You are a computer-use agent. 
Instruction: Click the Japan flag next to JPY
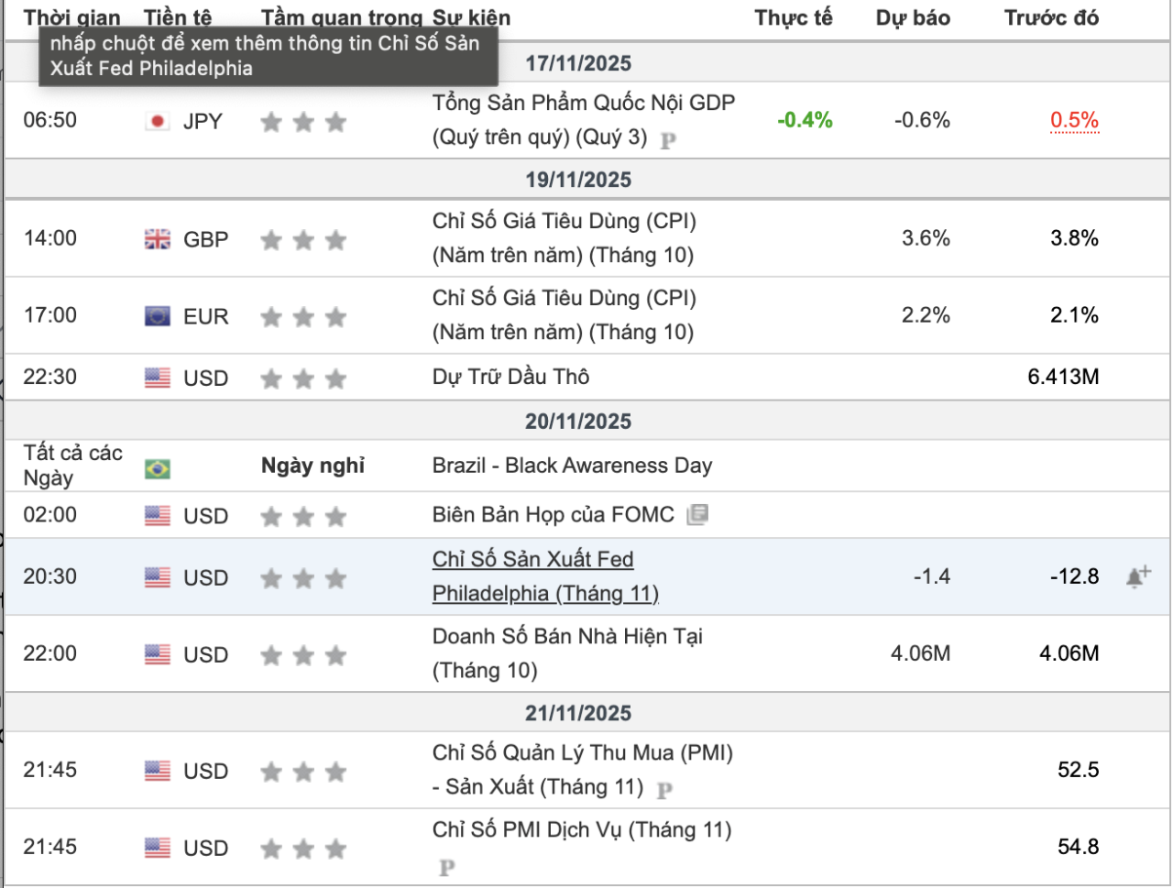pos(158,121)
